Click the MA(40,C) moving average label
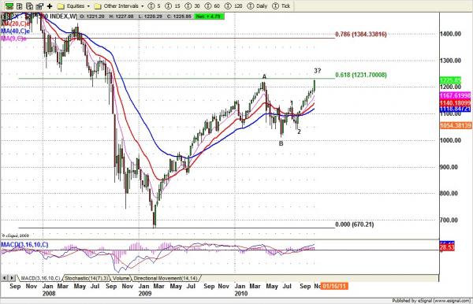The image size is (473, 304). tap(16, 31)
